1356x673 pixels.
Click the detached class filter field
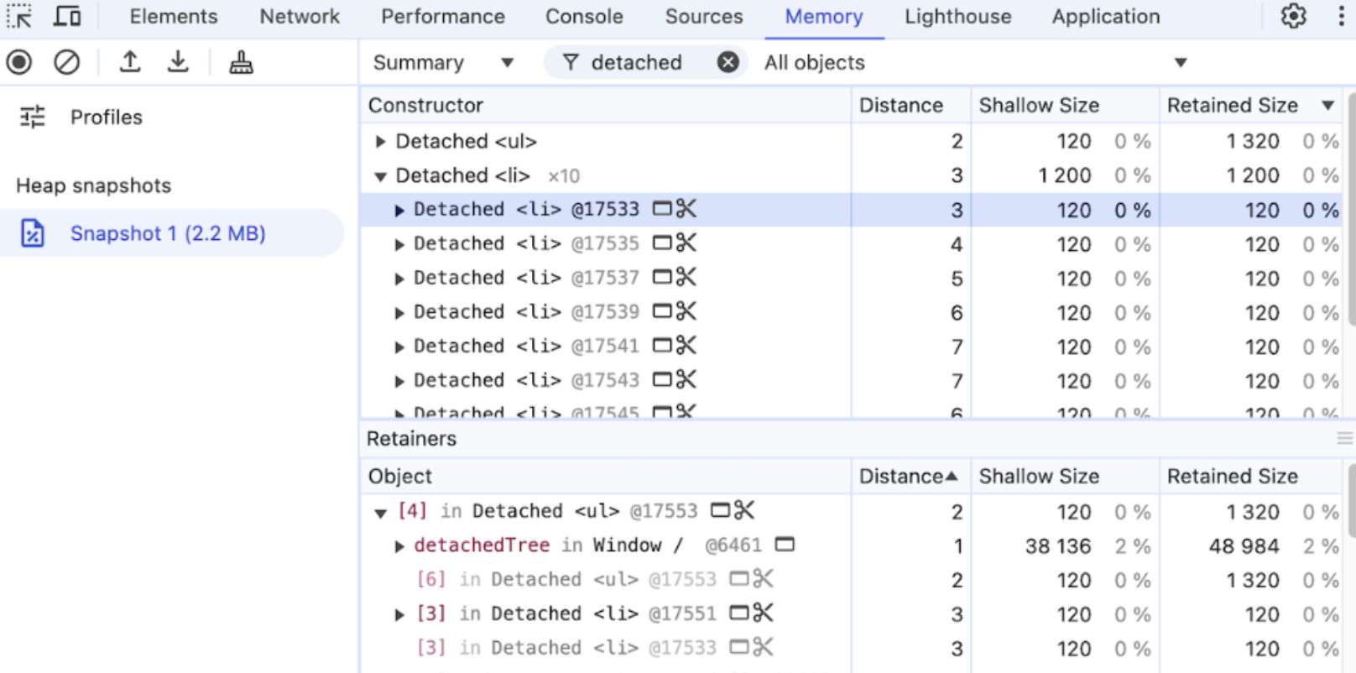[636, 62]
